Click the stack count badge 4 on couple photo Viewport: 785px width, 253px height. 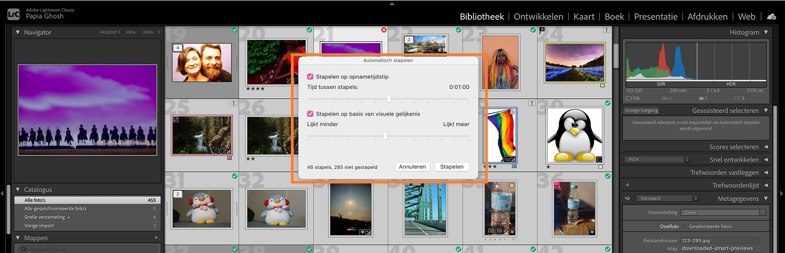178,48
